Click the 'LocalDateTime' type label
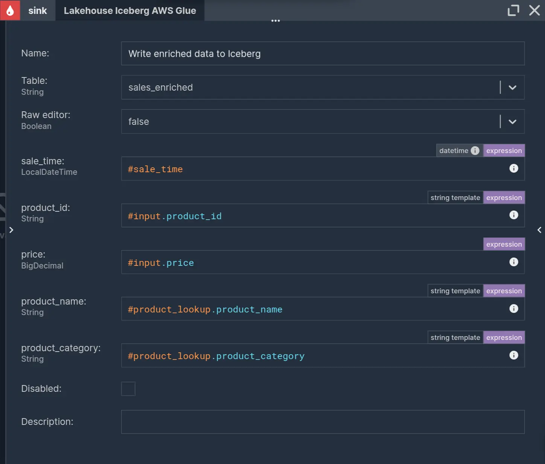Image resolution: width=545 pixels, height=464 pixels. (49, 172)
